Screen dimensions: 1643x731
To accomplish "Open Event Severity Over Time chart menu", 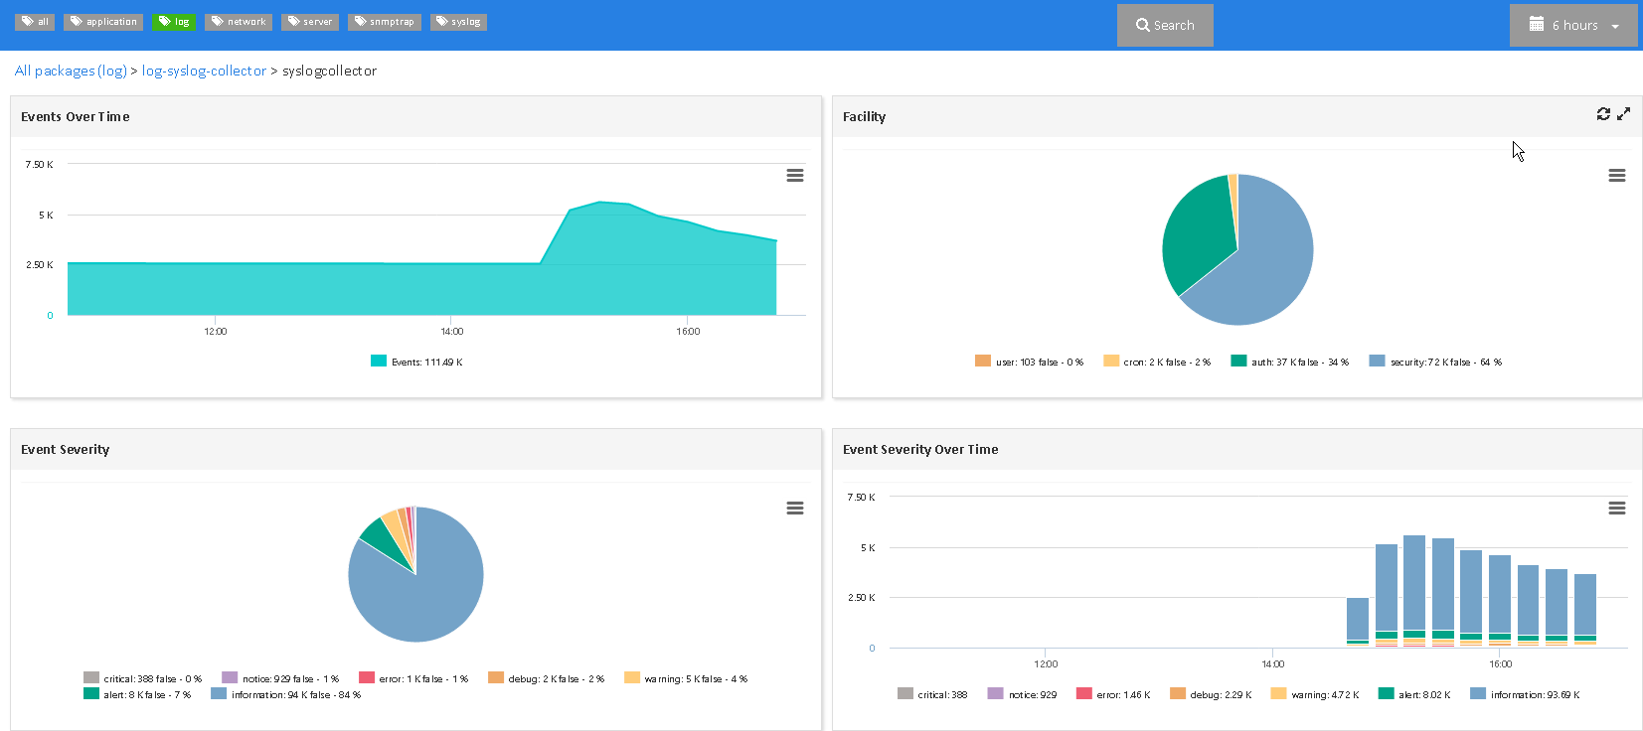I will coord(1617,509).
